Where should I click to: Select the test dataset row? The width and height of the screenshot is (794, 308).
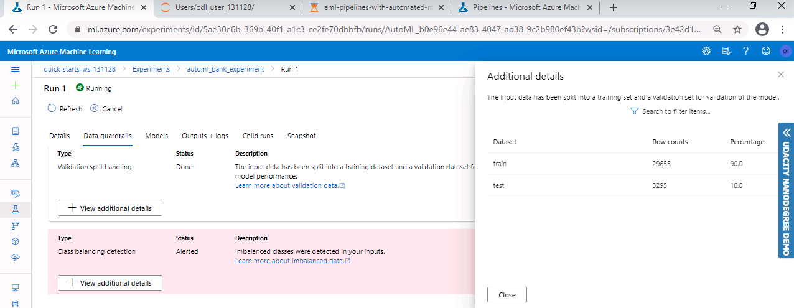pos(632,185)
